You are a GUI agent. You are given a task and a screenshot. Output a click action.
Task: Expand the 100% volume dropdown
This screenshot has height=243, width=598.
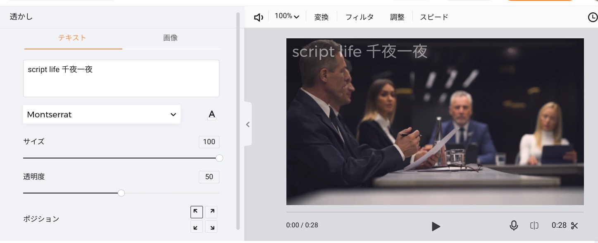[287, 16]
